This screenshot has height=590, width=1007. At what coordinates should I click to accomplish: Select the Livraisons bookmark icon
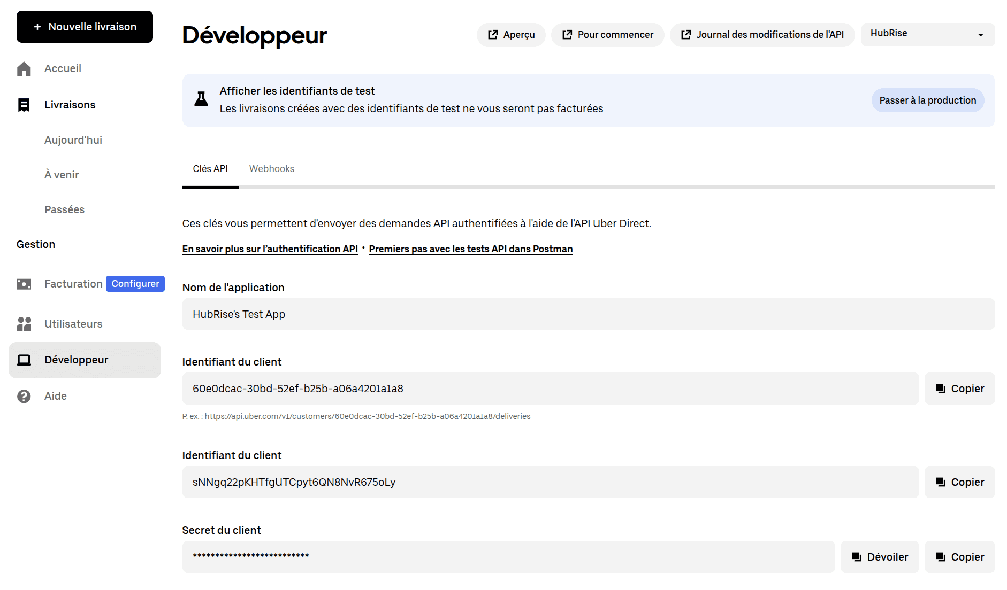[x=24, y=105]
